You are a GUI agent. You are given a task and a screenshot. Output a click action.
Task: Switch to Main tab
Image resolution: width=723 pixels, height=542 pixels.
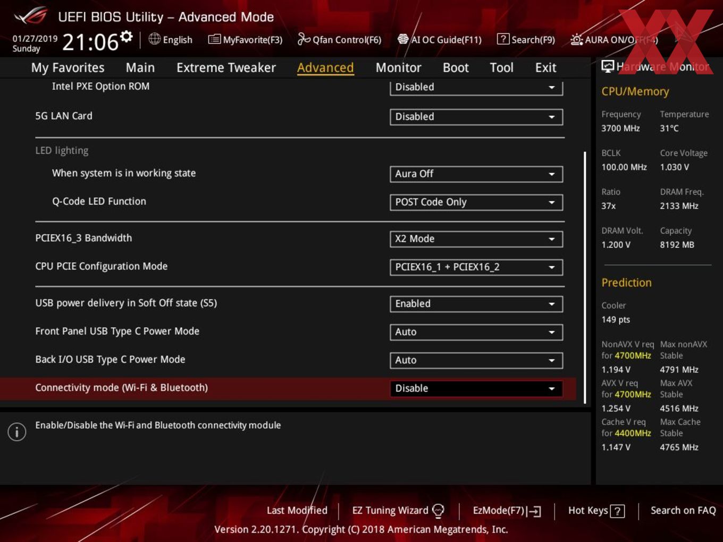pyautogui.click(x=140, y=67)
